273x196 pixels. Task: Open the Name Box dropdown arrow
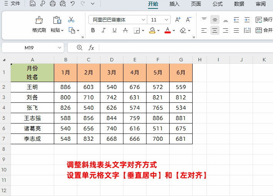(x=60, y=48)
